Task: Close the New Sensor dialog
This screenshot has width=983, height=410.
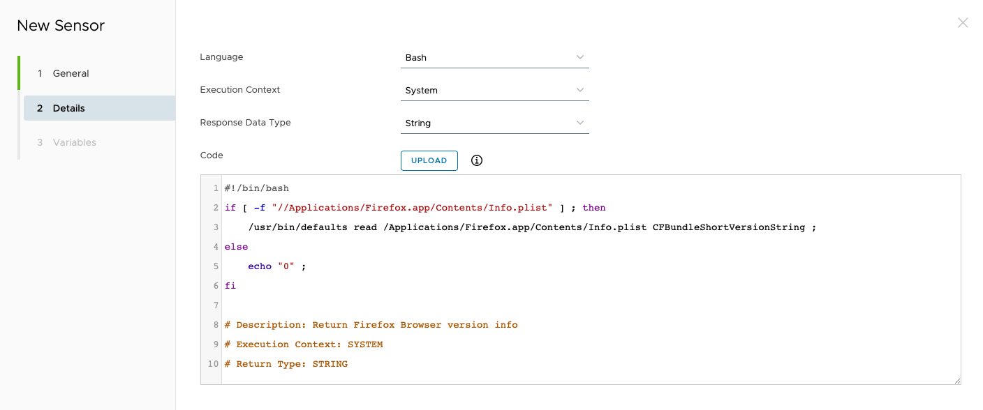Action: click(x=963, y=23)
